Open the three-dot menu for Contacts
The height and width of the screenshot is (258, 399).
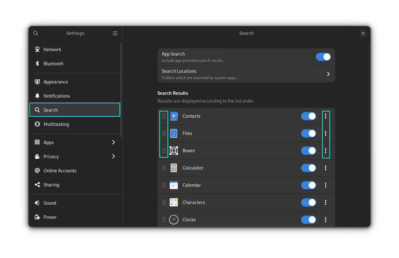326,116
